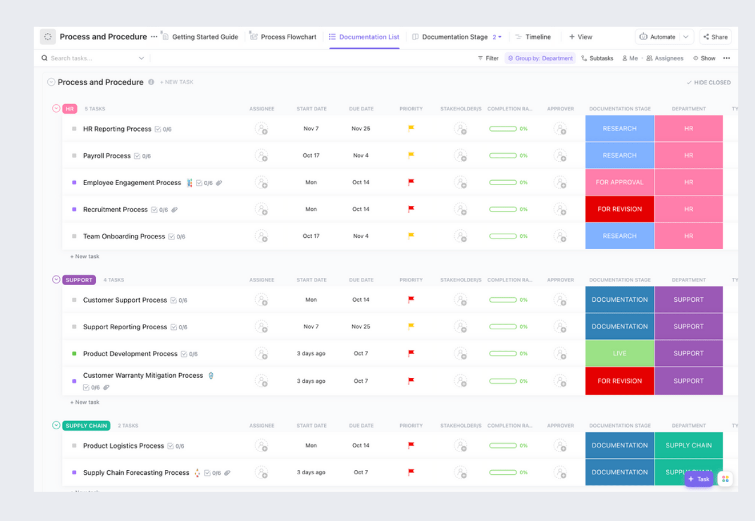Click the info icon beside Process and Procedure
The image size is (755, 521).
(x=151, y=82)
